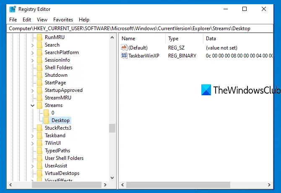Click the tree pane horizontal scrollbar thumb

pos(67,185)
